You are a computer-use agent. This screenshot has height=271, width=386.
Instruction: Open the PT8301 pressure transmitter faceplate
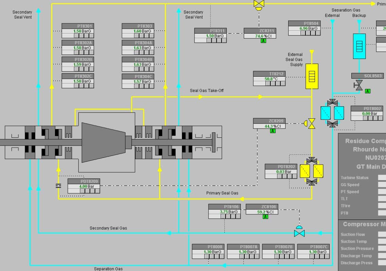point(78,26)
